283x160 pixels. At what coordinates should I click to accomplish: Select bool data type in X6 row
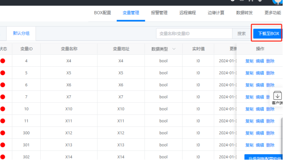pyautogui.click(x=163, y=85)
